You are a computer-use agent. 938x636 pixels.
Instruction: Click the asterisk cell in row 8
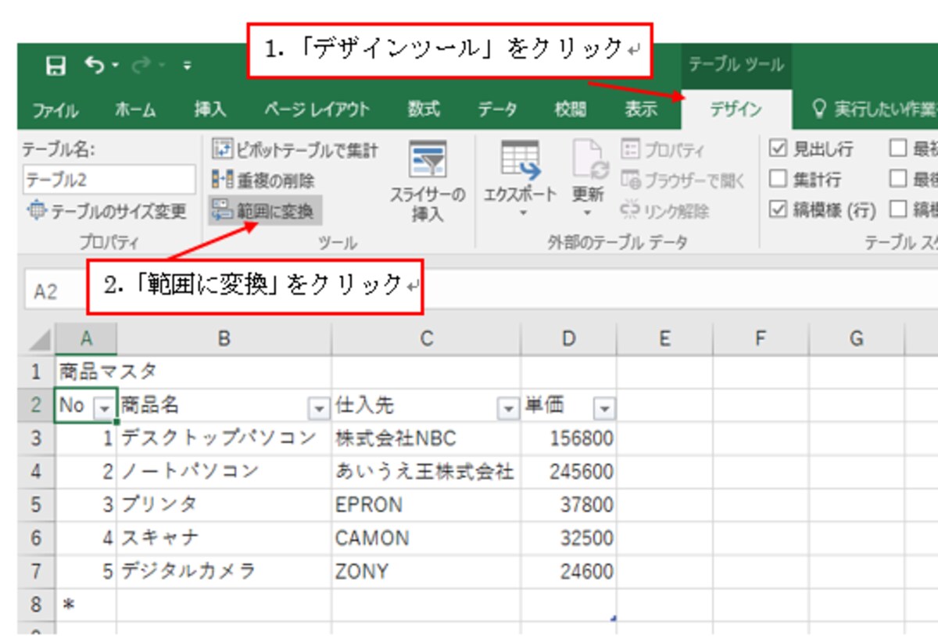pyautogui.click(x=86, y=605)
